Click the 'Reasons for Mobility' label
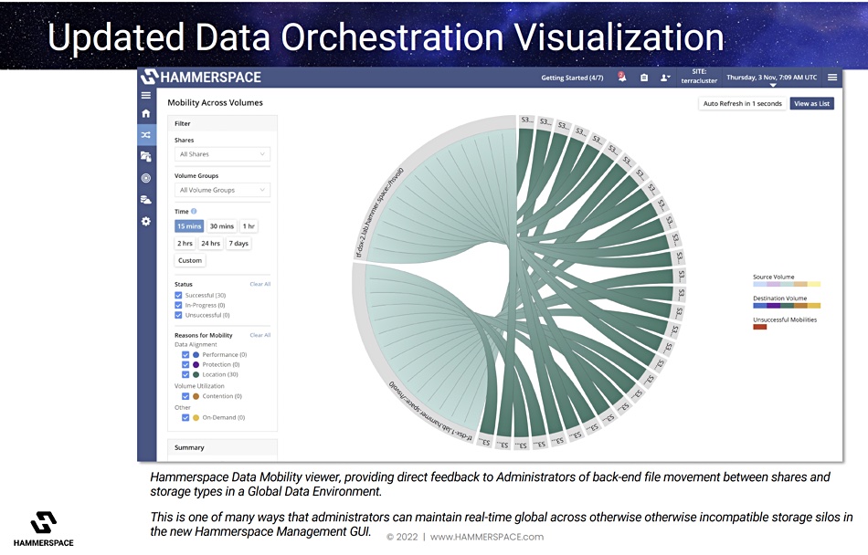This screenshot has height=555, width=868. pyautogui.click(x=203, y=335)
